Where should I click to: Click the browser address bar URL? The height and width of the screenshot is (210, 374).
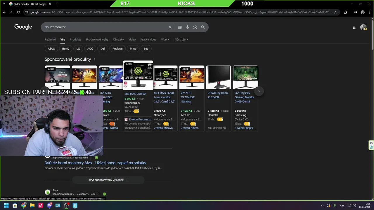(181, 12)
